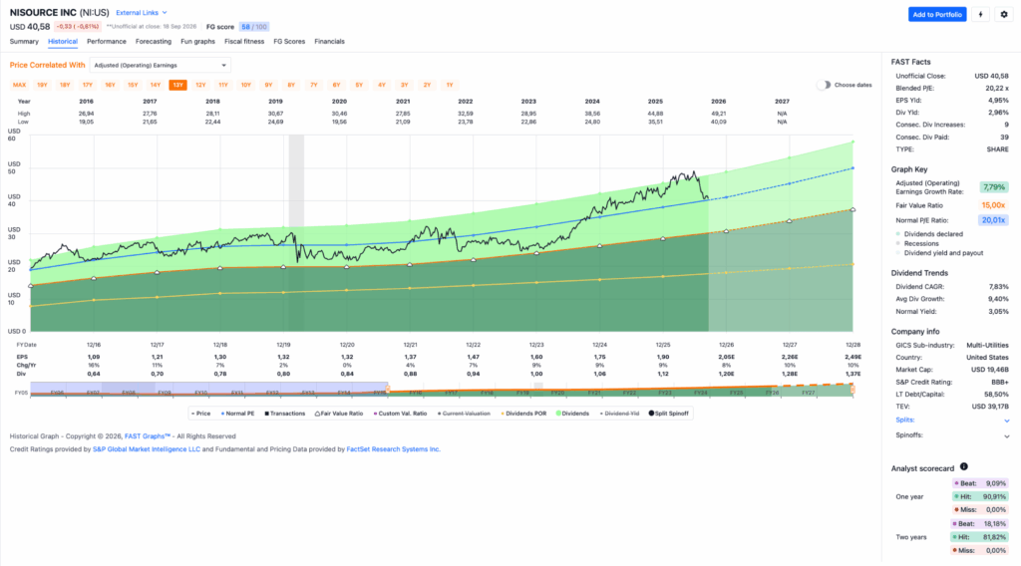This screenshot has width=1021, height=566.
Task: Select the 19Y time range
Action: [x=42, y=86]
